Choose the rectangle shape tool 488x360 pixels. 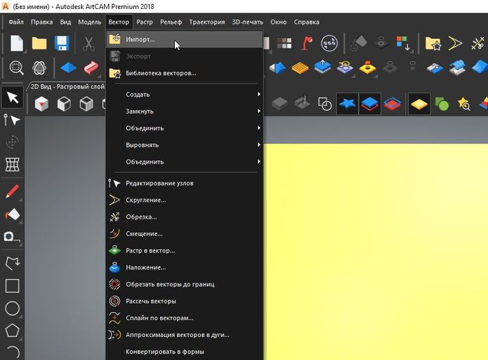(12, 285)
